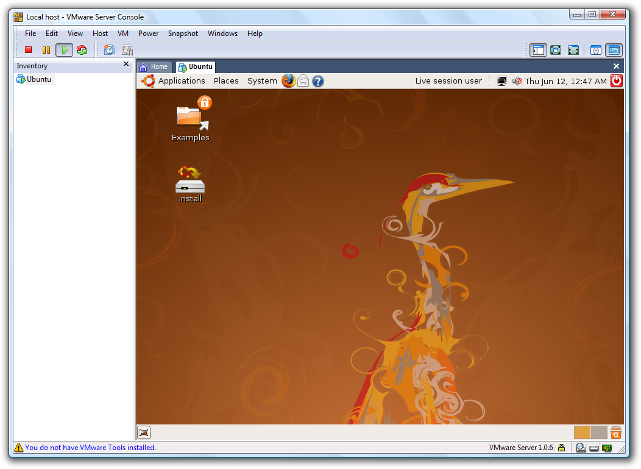Open the View menu
Image resolution: width=641 pixels, height=469 pixels.
tap(75, 34)
